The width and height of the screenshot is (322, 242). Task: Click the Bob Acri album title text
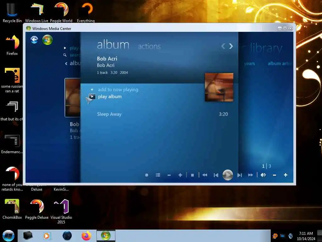coord(107,59)
